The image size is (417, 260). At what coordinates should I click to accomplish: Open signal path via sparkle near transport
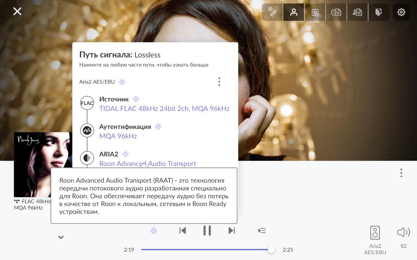tap(153, 230)
